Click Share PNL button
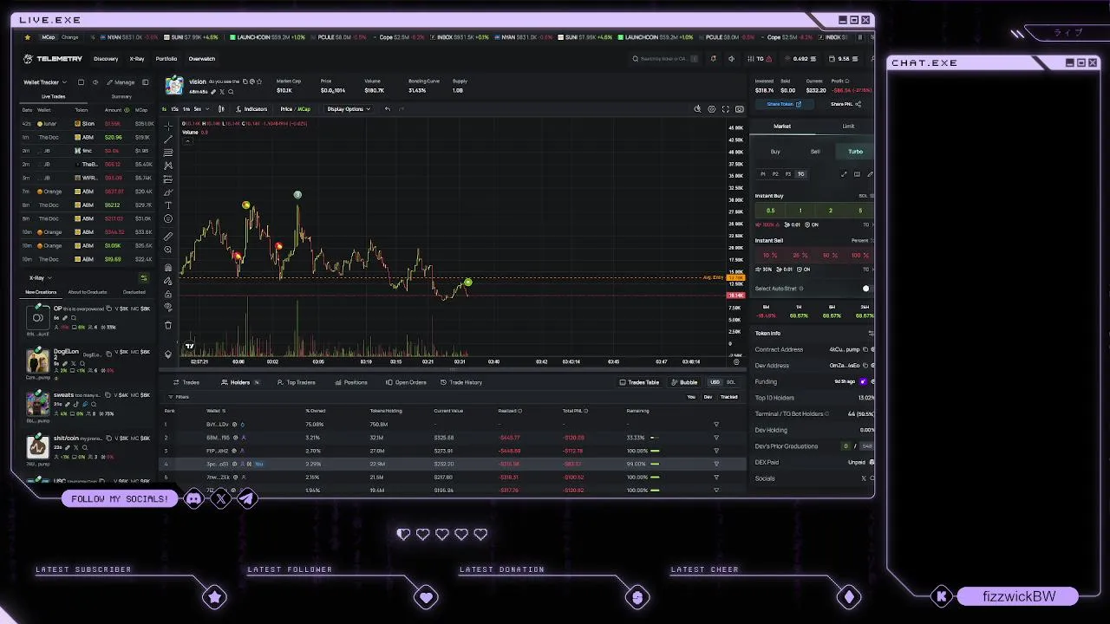This screenshot has height=624, width=1110. 846,104
